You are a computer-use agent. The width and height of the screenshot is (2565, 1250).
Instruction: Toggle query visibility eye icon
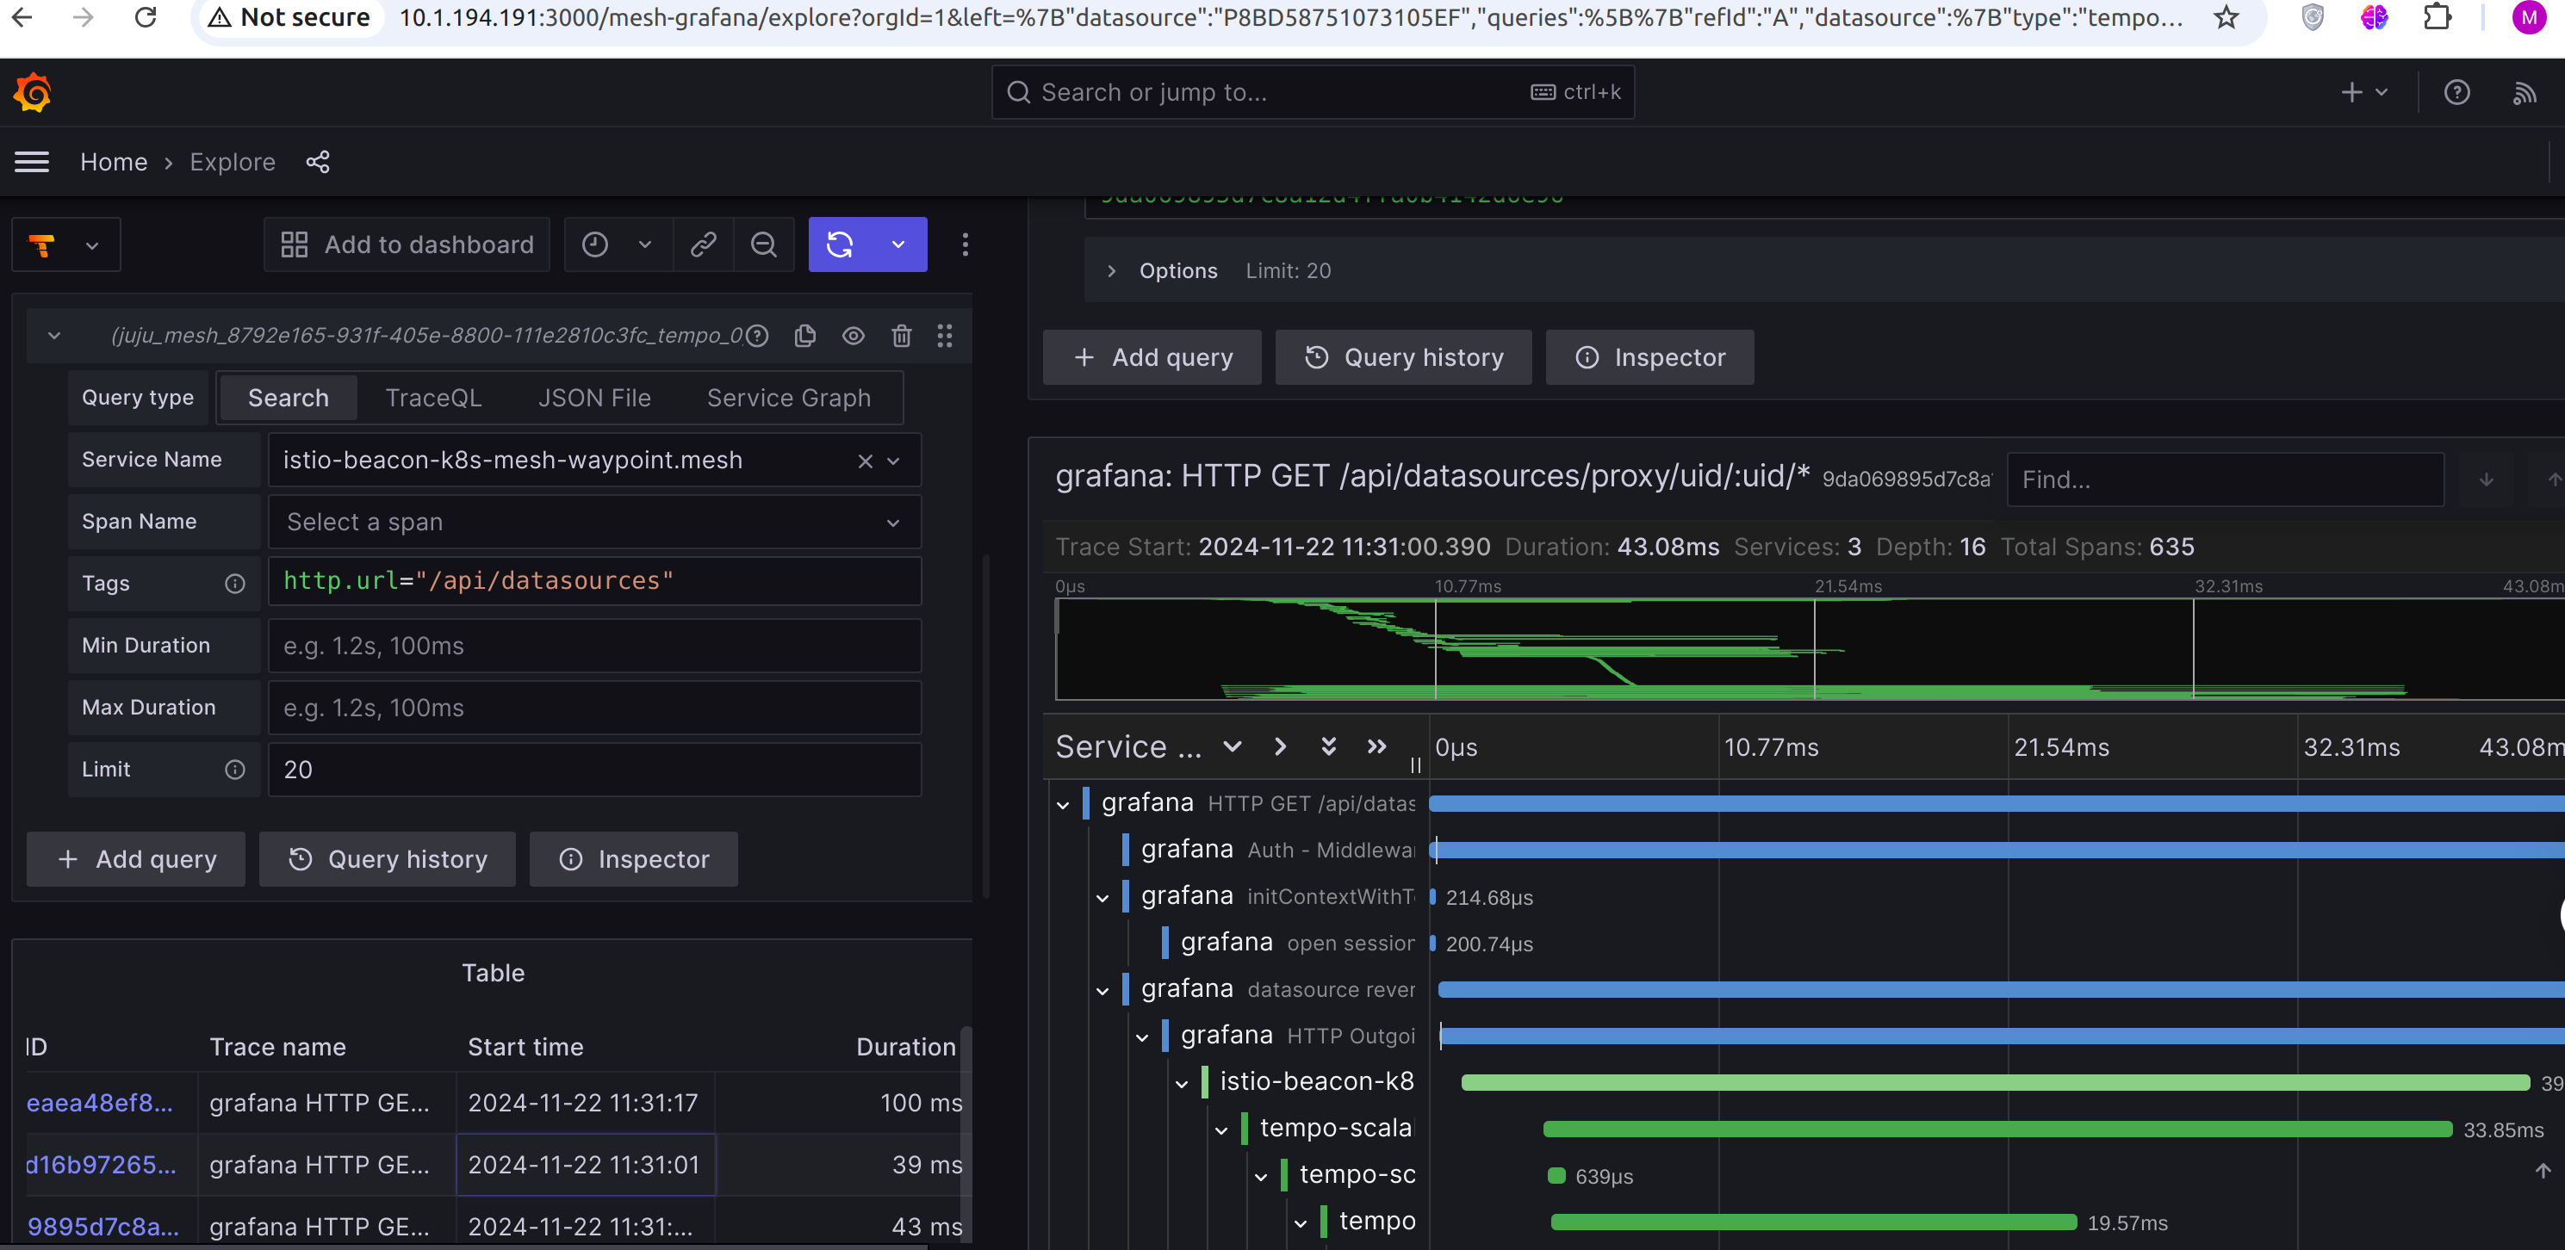coord(854,337)
